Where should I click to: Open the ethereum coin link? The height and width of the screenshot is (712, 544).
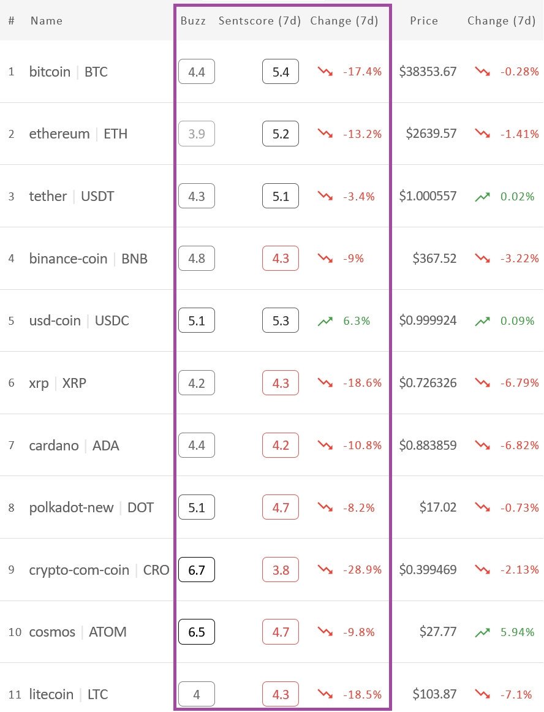59,134
